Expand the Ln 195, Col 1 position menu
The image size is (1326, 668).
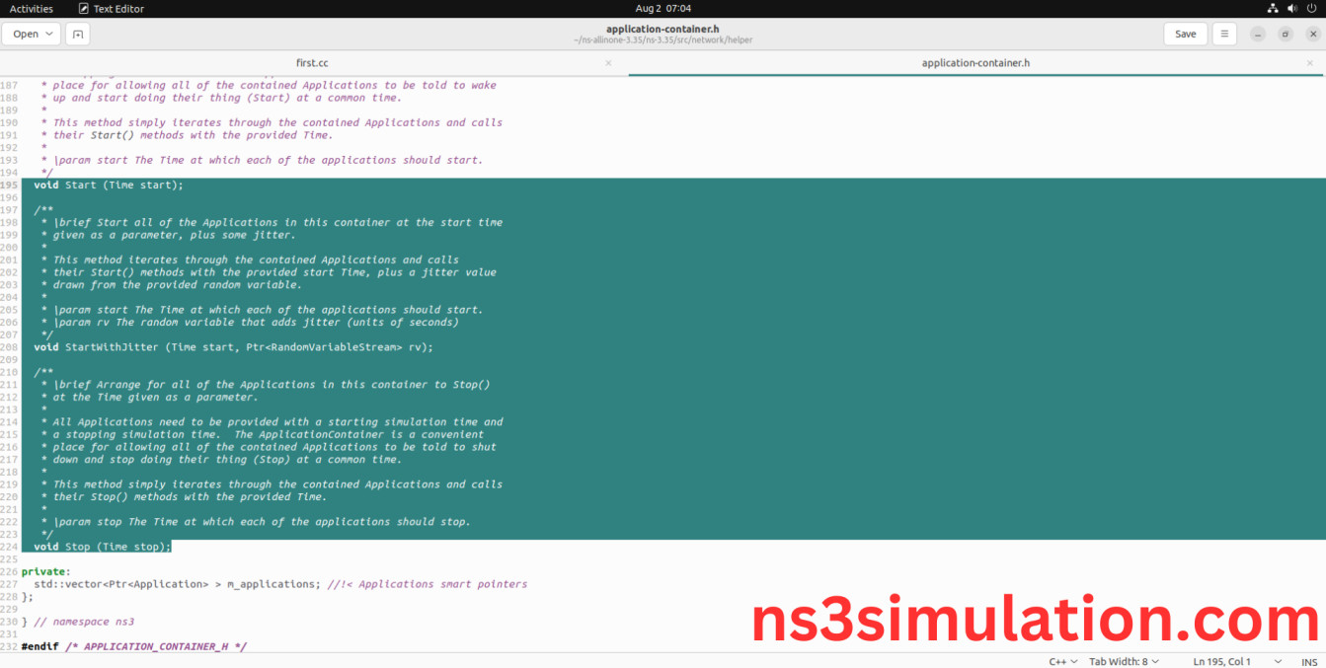[1234, 661]
